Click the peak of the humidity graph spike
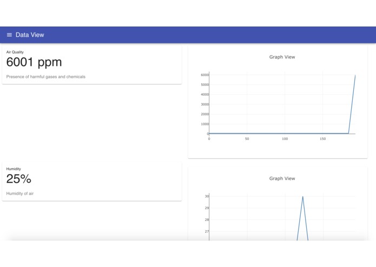The height and width of the screenshot is (267, 376). (x=303, y=197)
